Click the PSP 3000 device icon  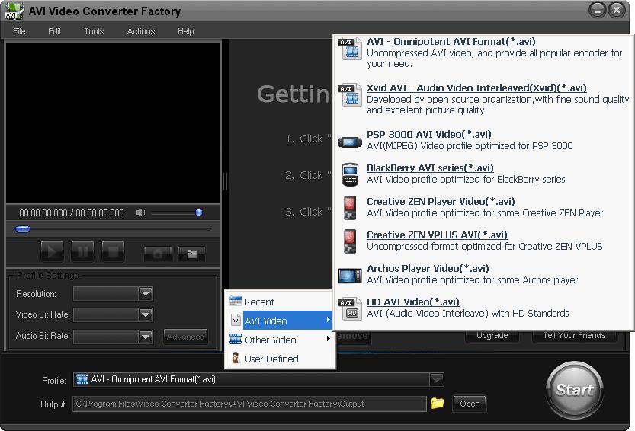(350, 142)
